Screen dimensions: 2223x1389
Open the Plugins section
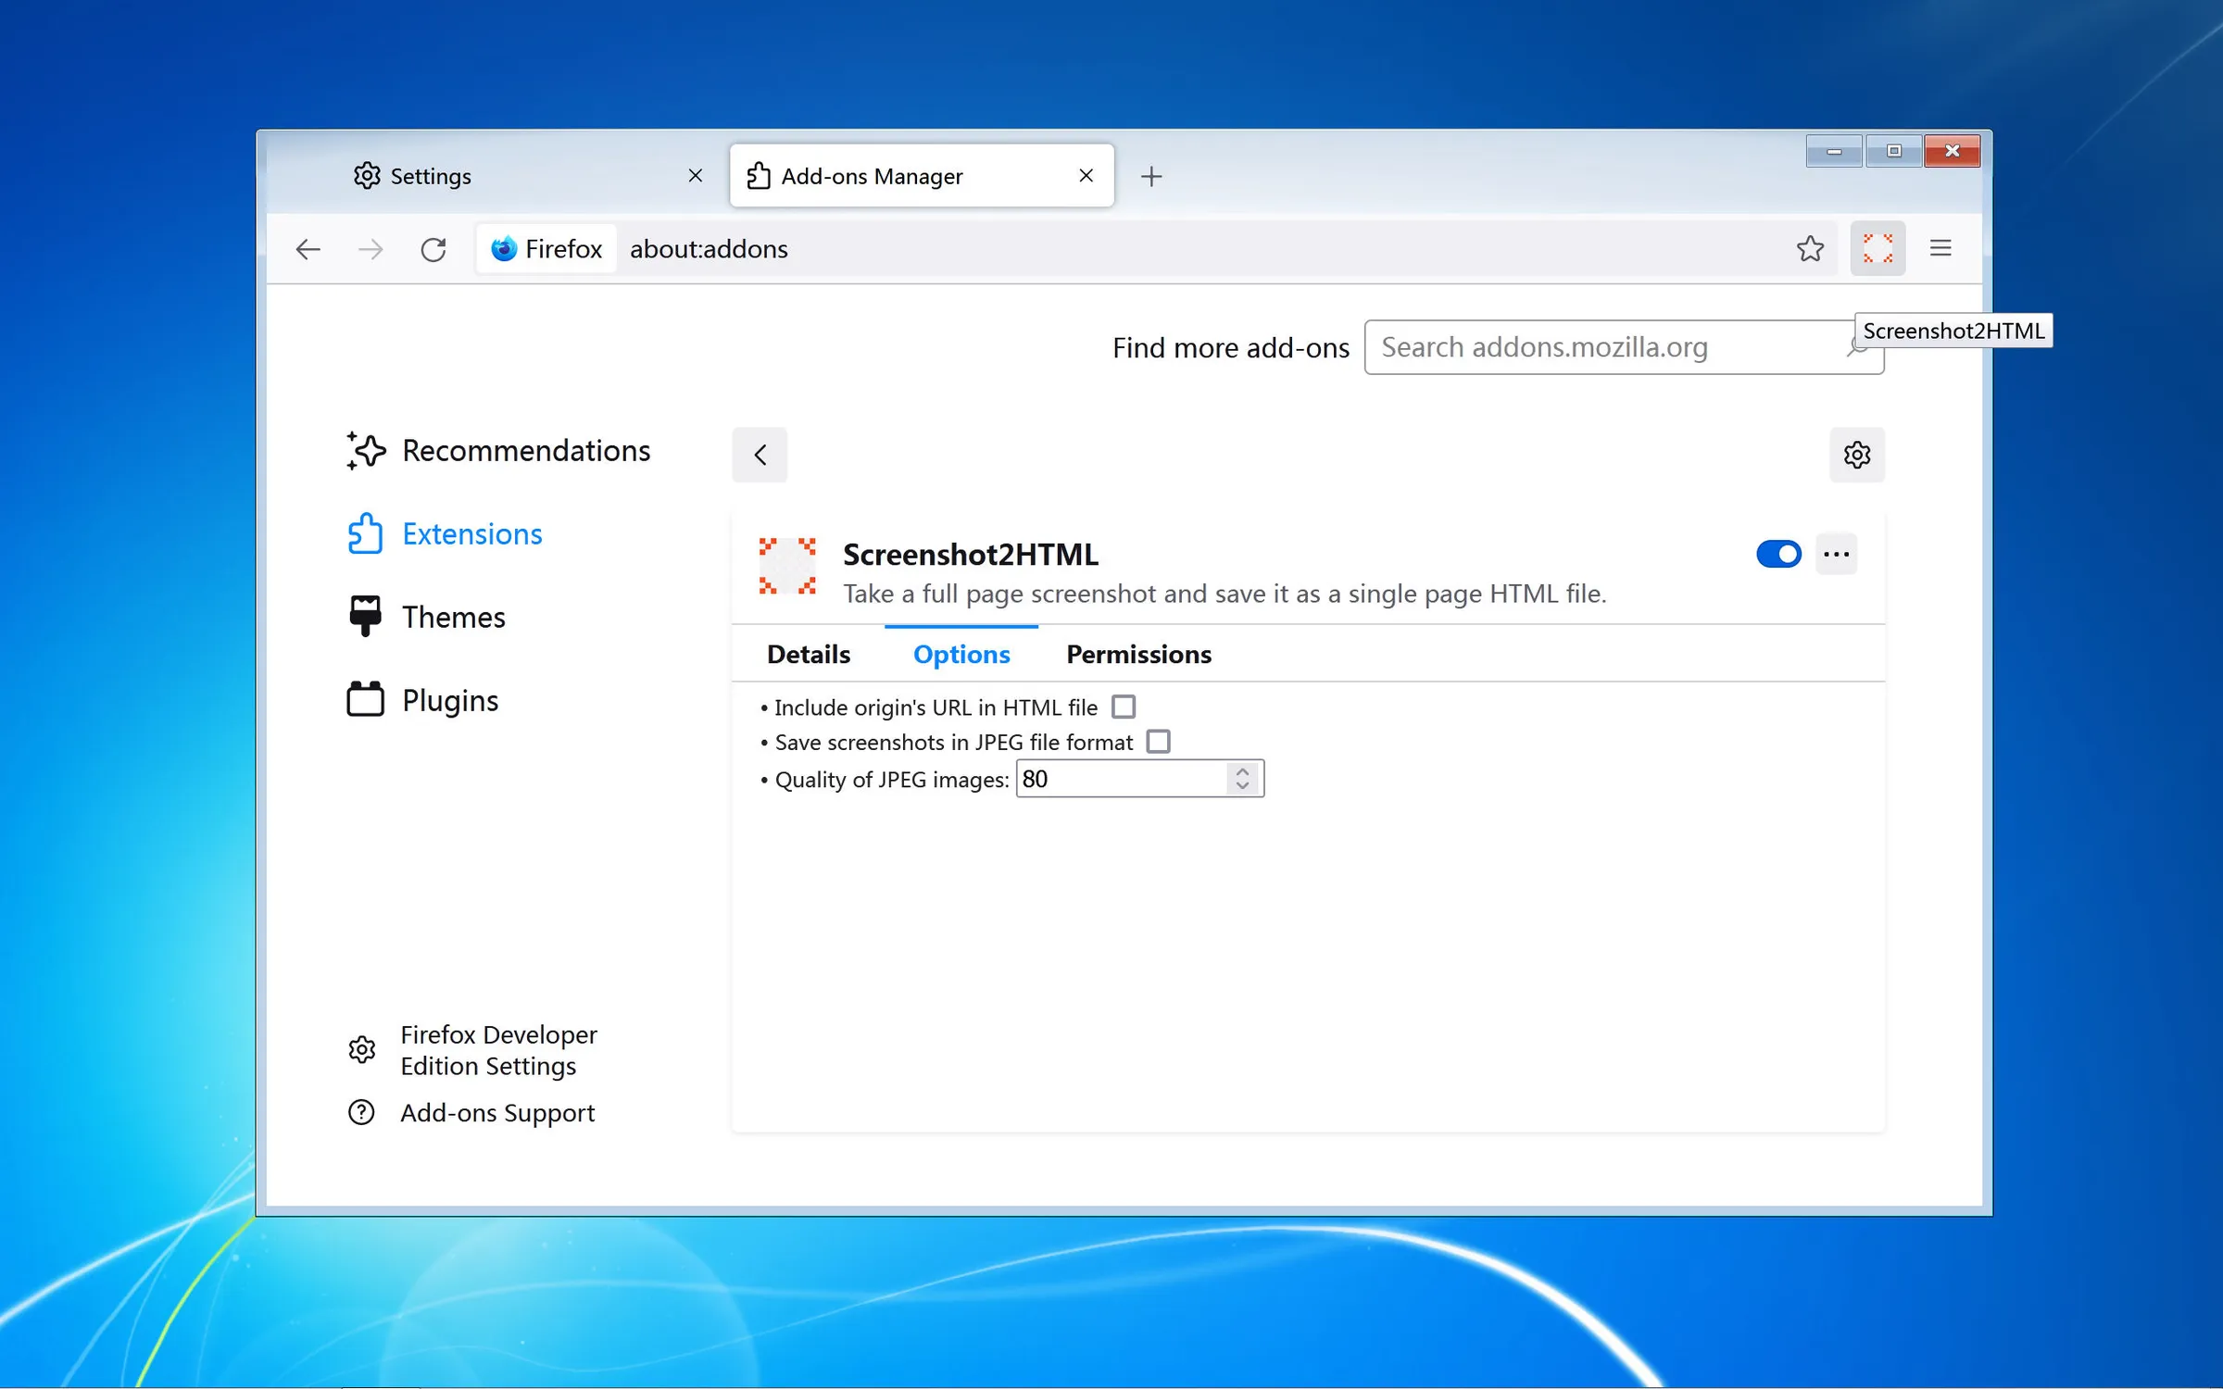click(x=449, y=700)
